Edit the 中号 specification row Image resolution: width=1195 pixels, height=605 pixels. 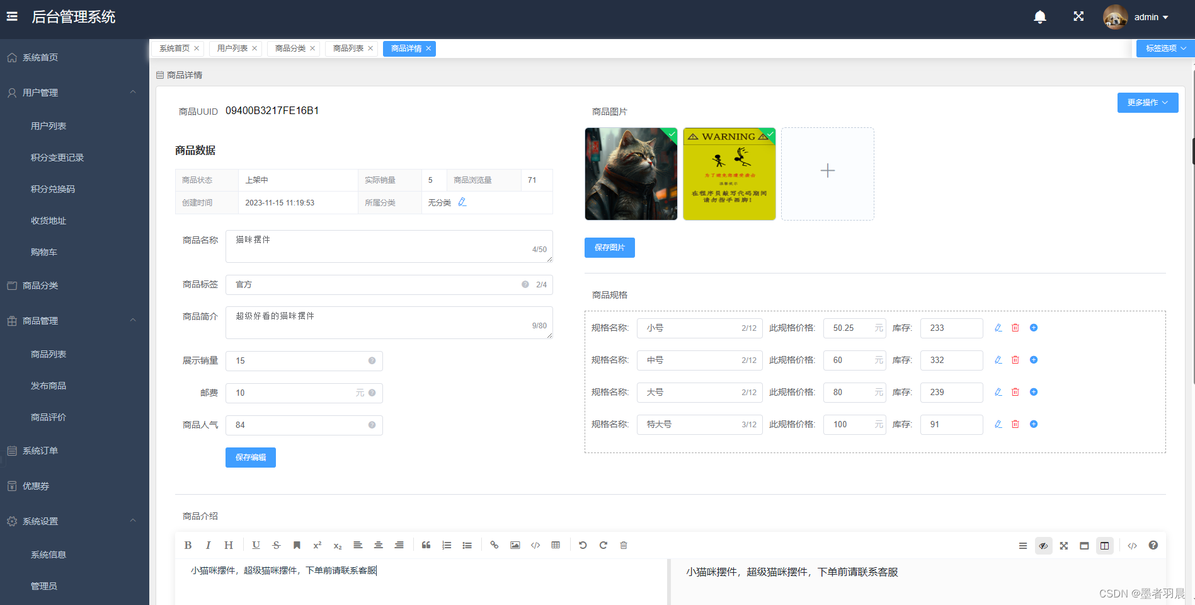pos(998,360)
